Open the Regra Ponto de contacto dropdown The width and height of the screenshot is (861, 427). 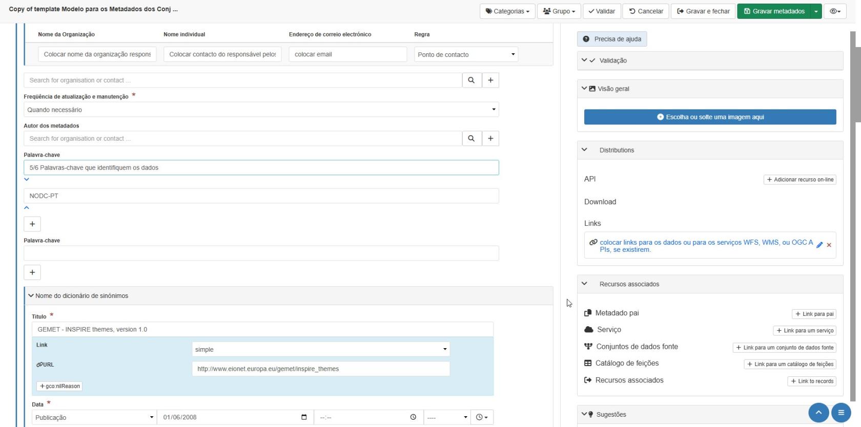click(x=466, y=55)
